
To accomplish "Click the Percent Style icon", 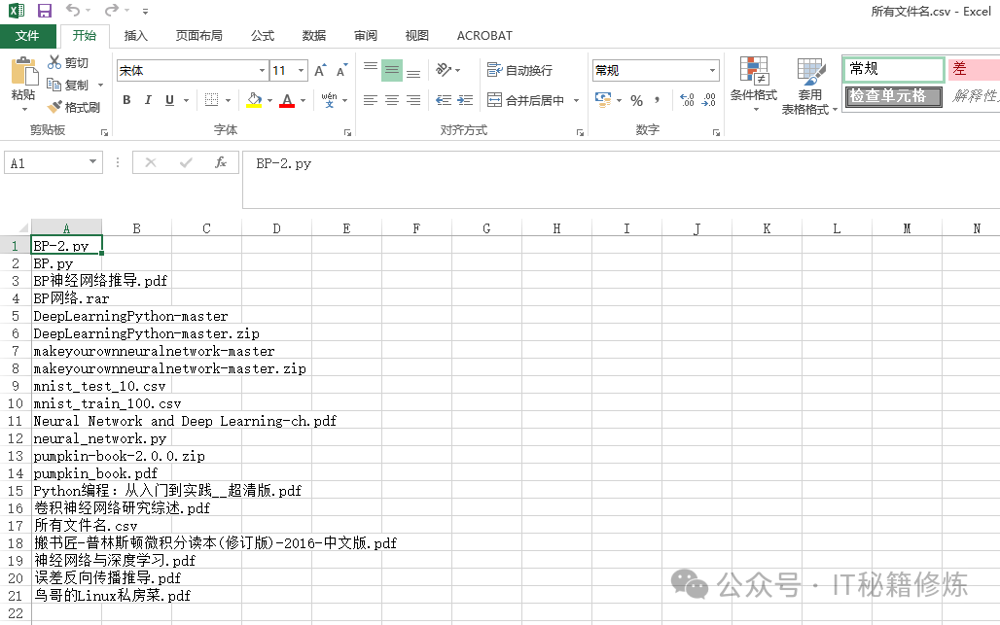I will coord(636,100).
